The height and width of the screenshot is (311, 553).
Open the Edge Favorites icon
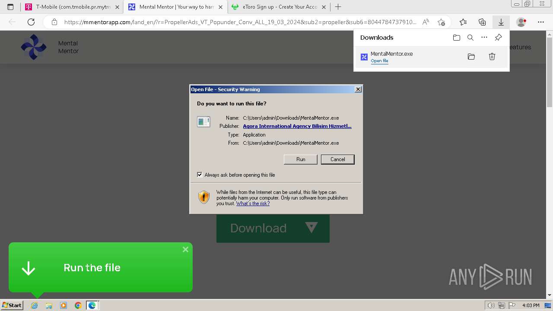(463, 22)
